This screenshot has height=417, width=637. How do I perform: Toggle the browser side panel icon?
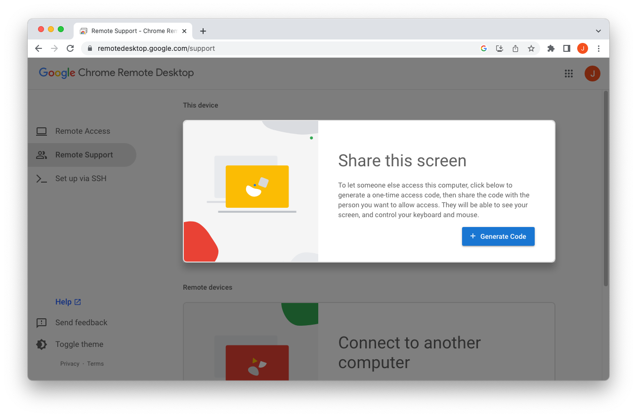(567, 48)
